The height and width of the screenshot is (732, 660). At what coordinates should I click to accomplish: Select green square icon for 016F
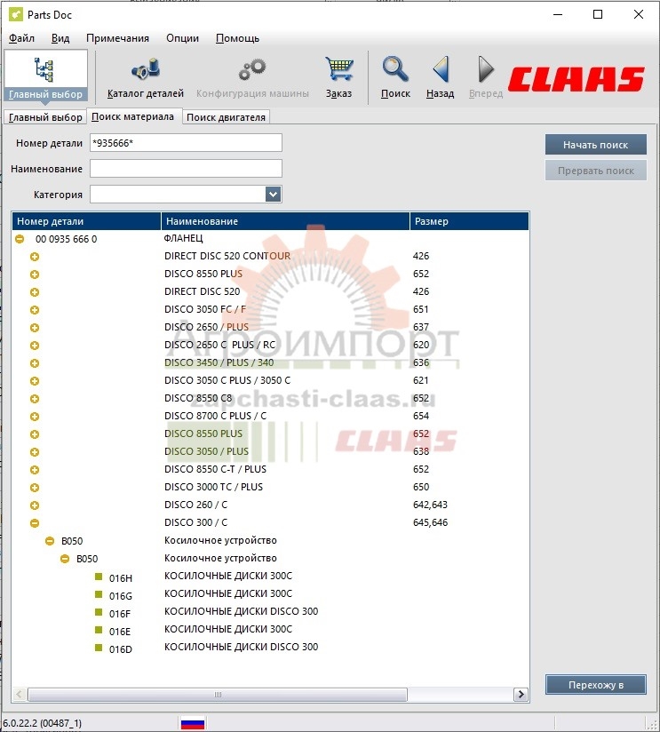(x=99, y=612)
